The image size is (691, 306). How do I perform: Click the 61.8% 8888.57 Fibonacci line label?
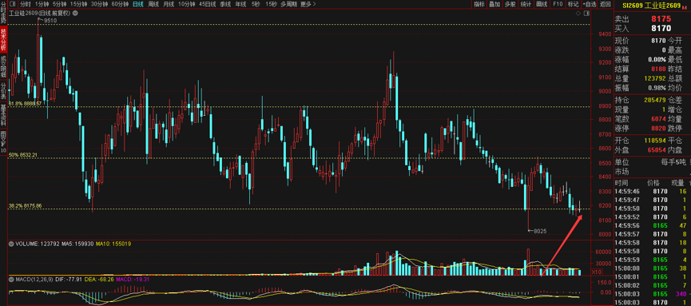[25, 103]
